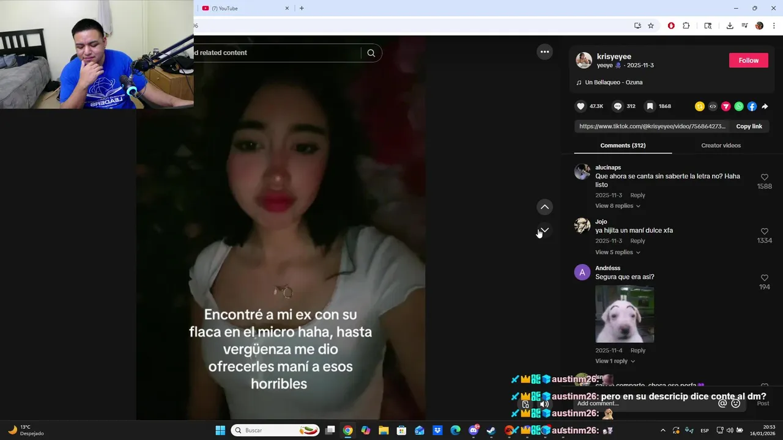Open Steam from the taskbar
783x440 pixels.
491,430
